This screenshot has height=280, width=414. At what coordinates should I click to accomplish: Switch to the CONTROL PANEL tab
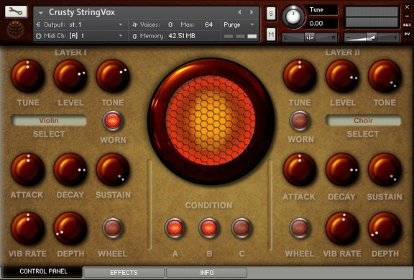pyautogui.click(x=42, y=271)
